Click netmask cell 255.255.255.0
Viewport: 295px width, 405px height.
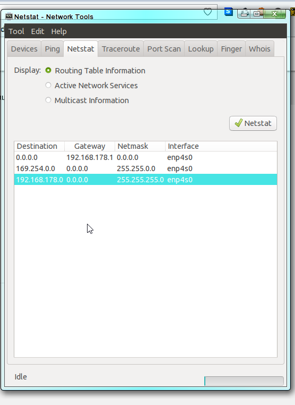(140, 180)
